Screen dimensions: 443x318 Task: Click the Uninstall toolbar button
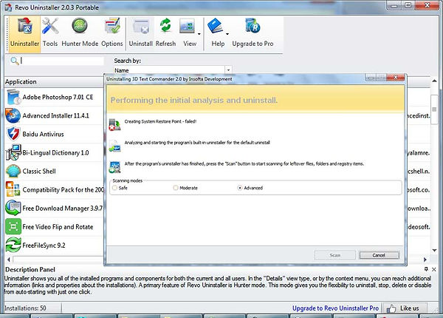(141, 34)
